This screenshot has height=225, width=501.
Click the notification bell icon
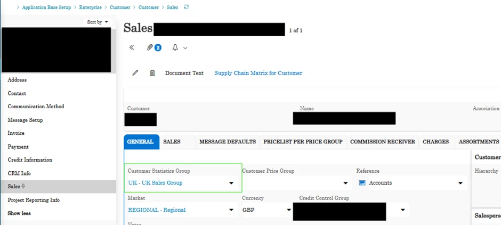(x=175, y=47)
